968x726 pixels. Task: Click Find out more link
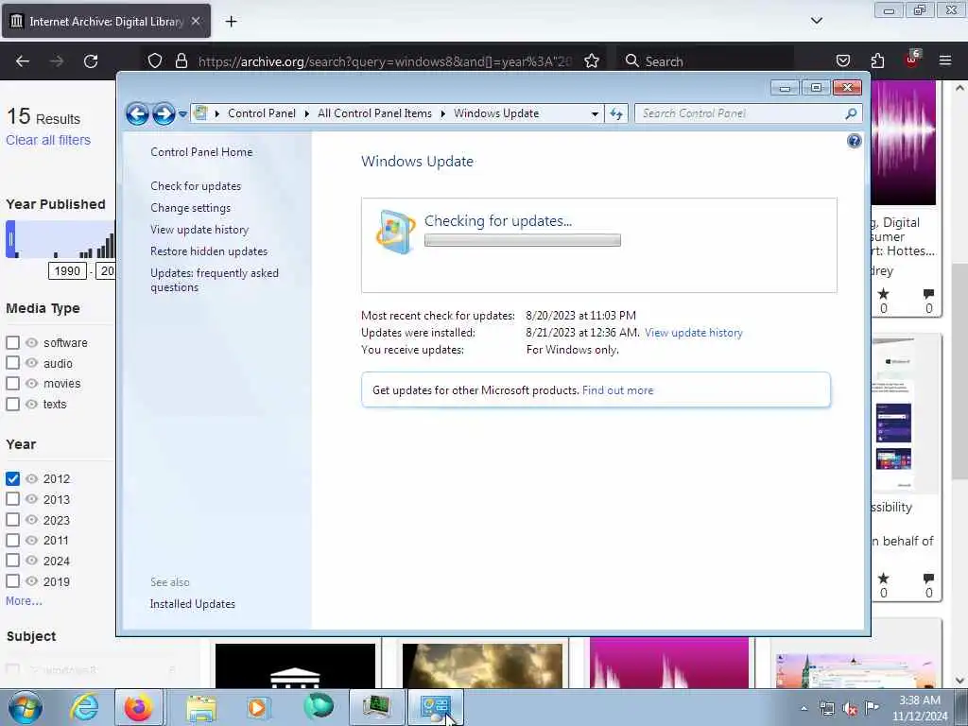tap(617, 390)
